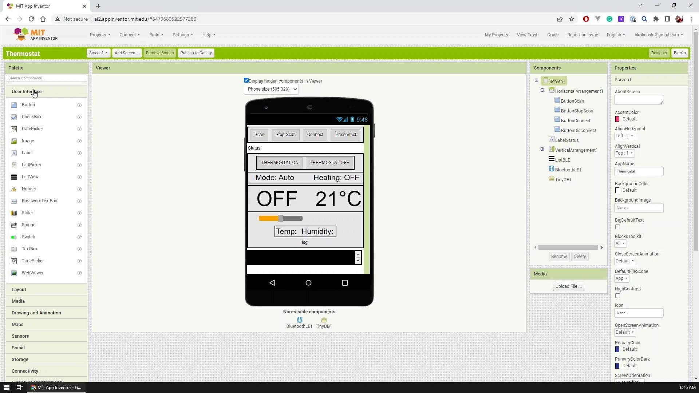Viewport: 699px width, 393px height.
Task: Enable the HighContrast checkbox
Action: pos(617,296)
